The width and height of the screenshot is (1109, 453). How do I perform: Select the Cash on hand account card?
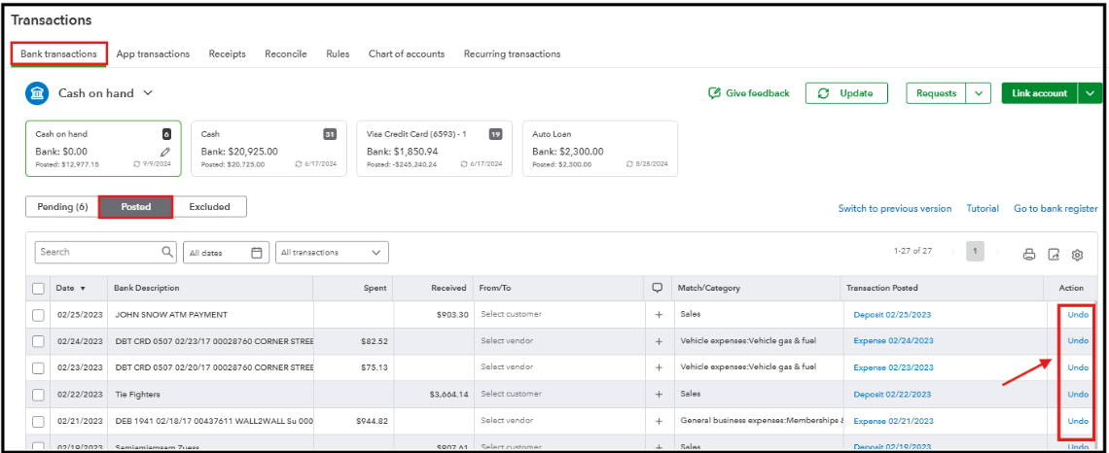103,149
